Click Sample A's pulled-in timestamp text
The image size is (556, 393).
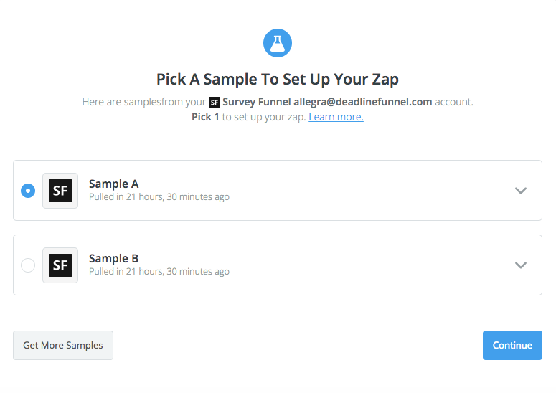click(x=159, y=197)
